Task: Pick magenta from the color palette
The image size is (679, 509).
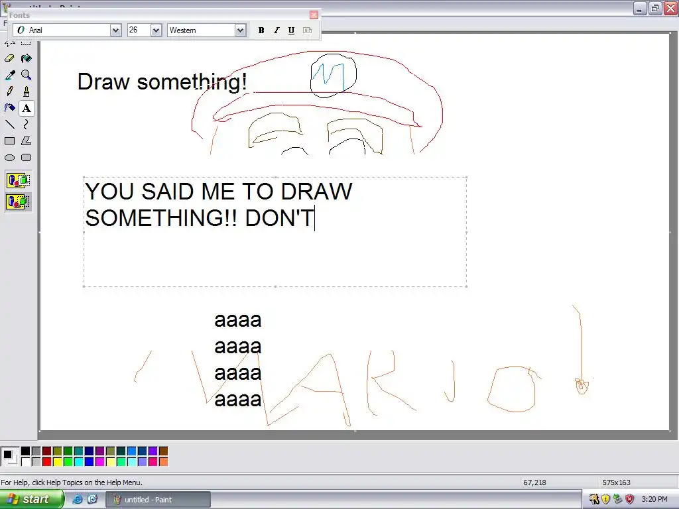Action: pyautogui.click(x=99, y=461)
